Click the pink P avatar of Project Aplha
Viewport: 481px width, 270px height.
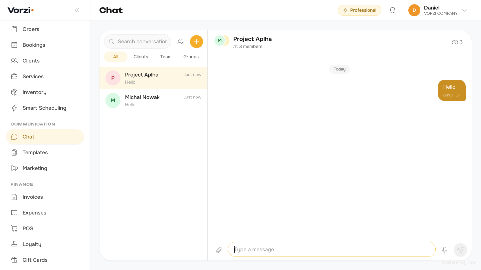pyautogui.click(x=113, y=78)
